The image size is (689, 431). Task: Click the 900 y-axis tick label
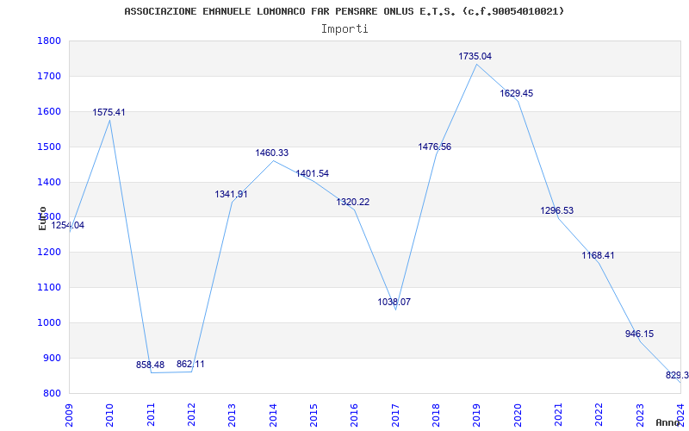click(x=52, y=358)
